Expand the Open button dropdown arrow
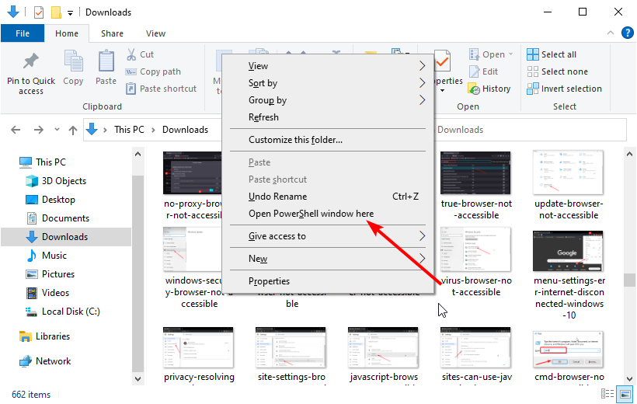This screenshot has width=637, height=404. pos(510,54)
